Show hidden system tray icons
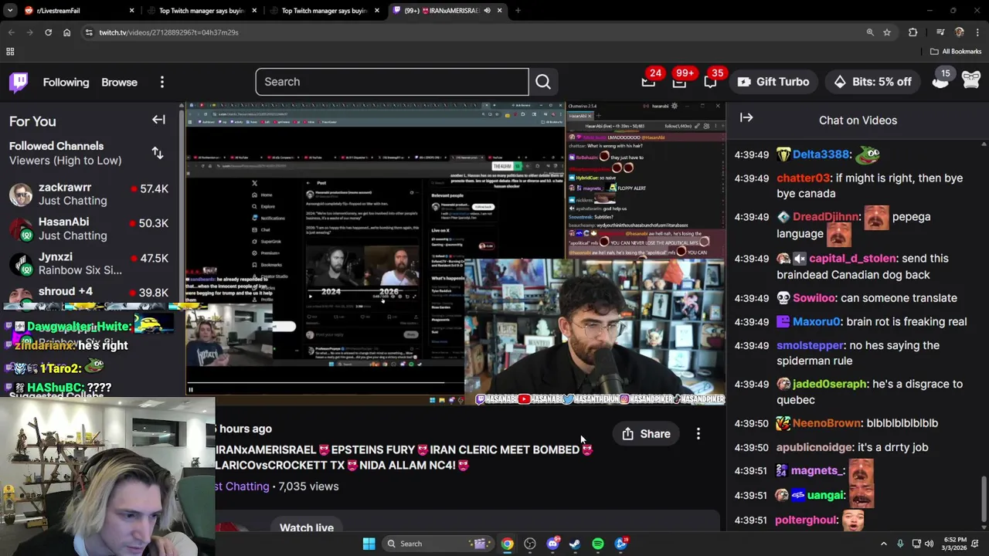989x556 pixels. tap(884, 544)
